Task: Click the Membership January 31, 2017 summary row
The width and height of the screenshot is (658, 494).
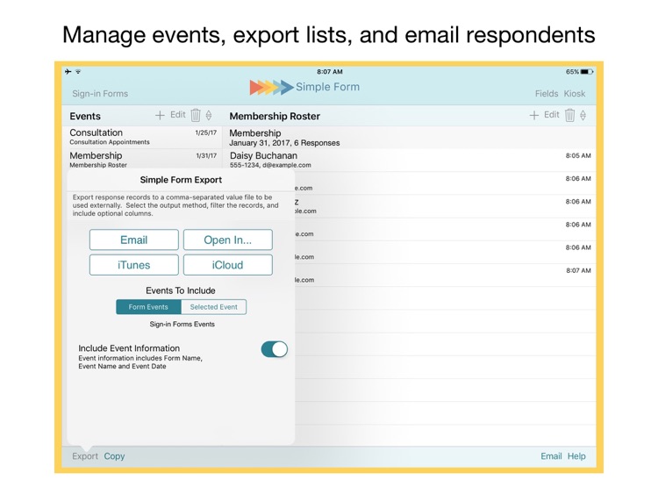Action: point(409,137)
